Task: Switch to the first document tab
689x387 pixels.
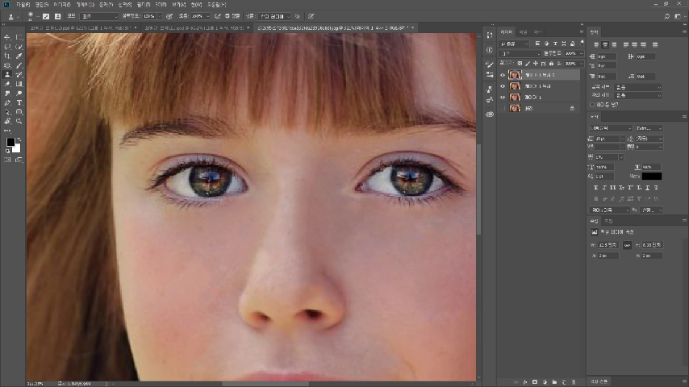Action: (79, 27)
